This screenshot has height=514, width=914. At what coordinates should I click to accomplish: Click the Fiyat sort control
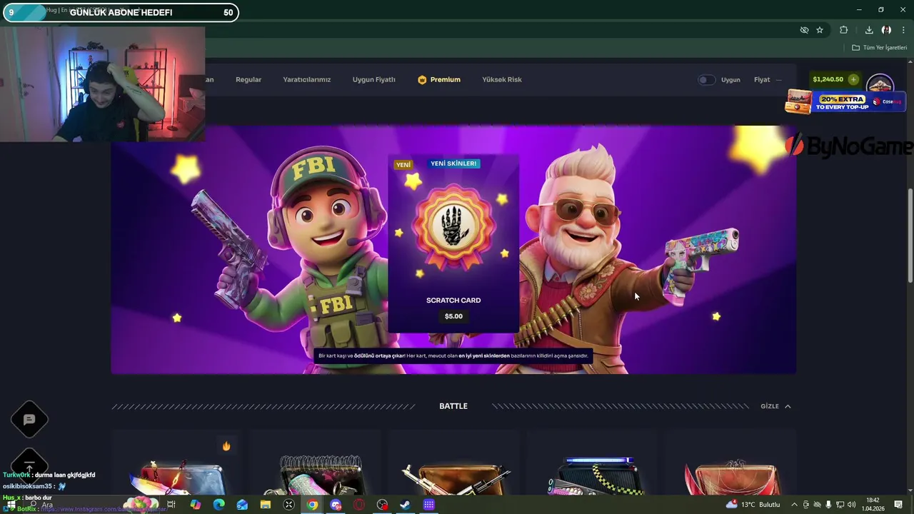click(x=768, y=80)
